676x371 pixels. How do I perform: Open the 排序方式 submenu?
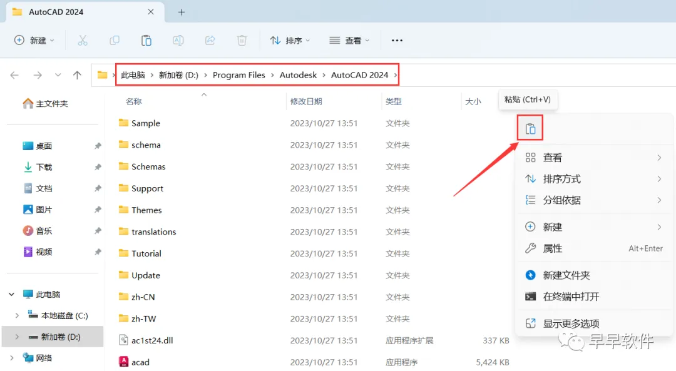(x=593, y=179)
